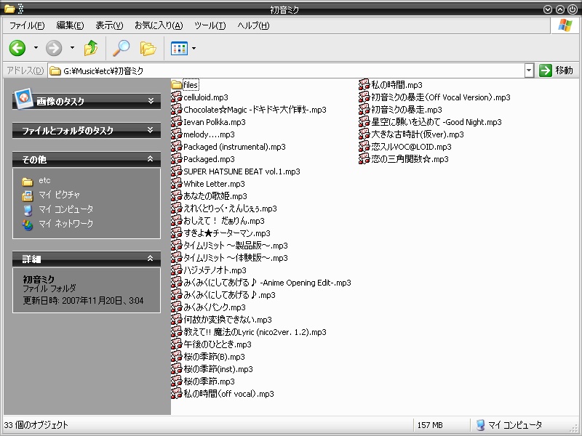Viewport: 582px width, 436px height.
Task: Open the 表示(V) menu
Action: [x=109, y=25]
